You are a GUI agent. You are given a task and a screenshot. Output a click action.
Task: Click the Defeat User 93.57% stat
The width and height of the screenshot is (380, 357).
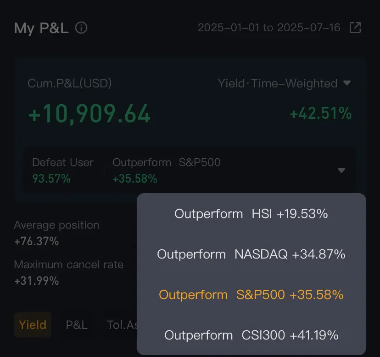[x=63, y=171]
